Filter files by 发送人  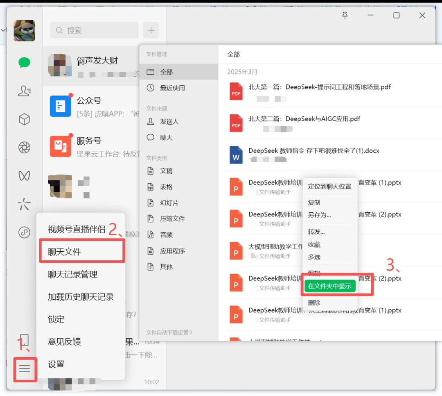pos(179,121)
